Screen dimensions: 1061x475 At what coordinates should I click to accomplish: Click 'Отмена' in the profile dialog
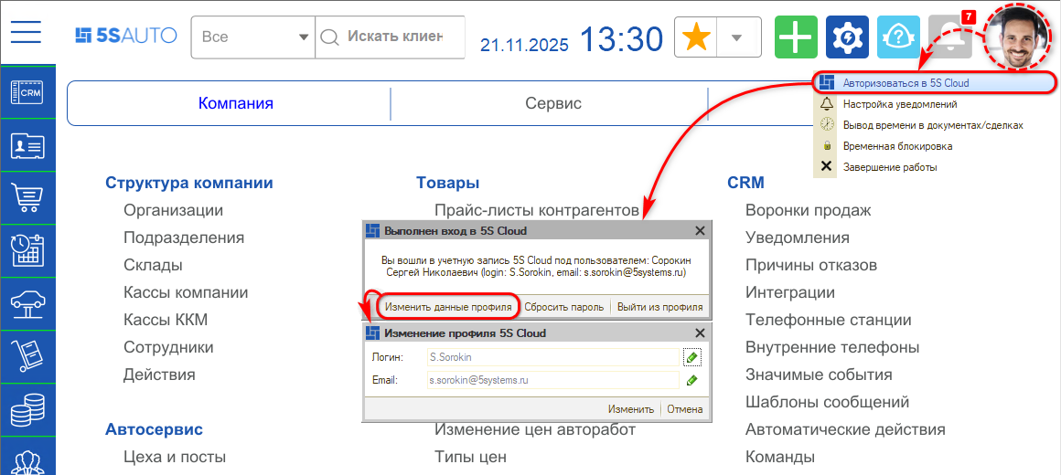685,409
